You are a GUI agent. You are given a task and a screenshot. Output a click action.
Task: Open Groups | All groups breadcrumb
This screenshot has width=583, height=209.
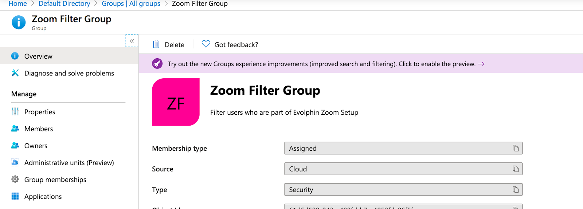pyautogui.click(x=131, y=4)
